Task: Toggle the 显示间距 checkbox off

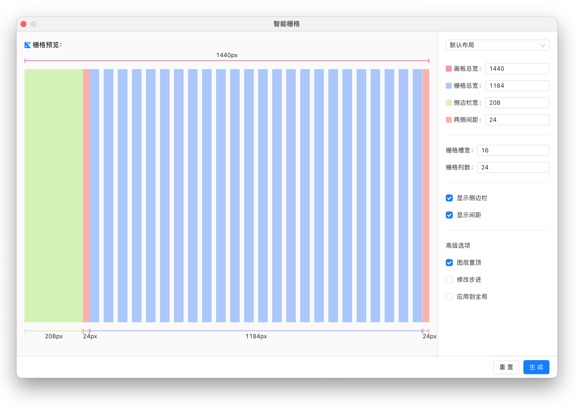Action: click(x=449, y=215)
